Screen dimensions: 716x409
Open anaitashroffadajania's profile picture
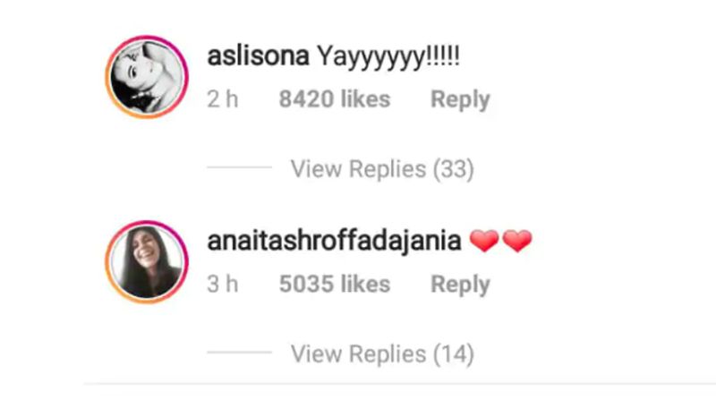tap(147, 262)
